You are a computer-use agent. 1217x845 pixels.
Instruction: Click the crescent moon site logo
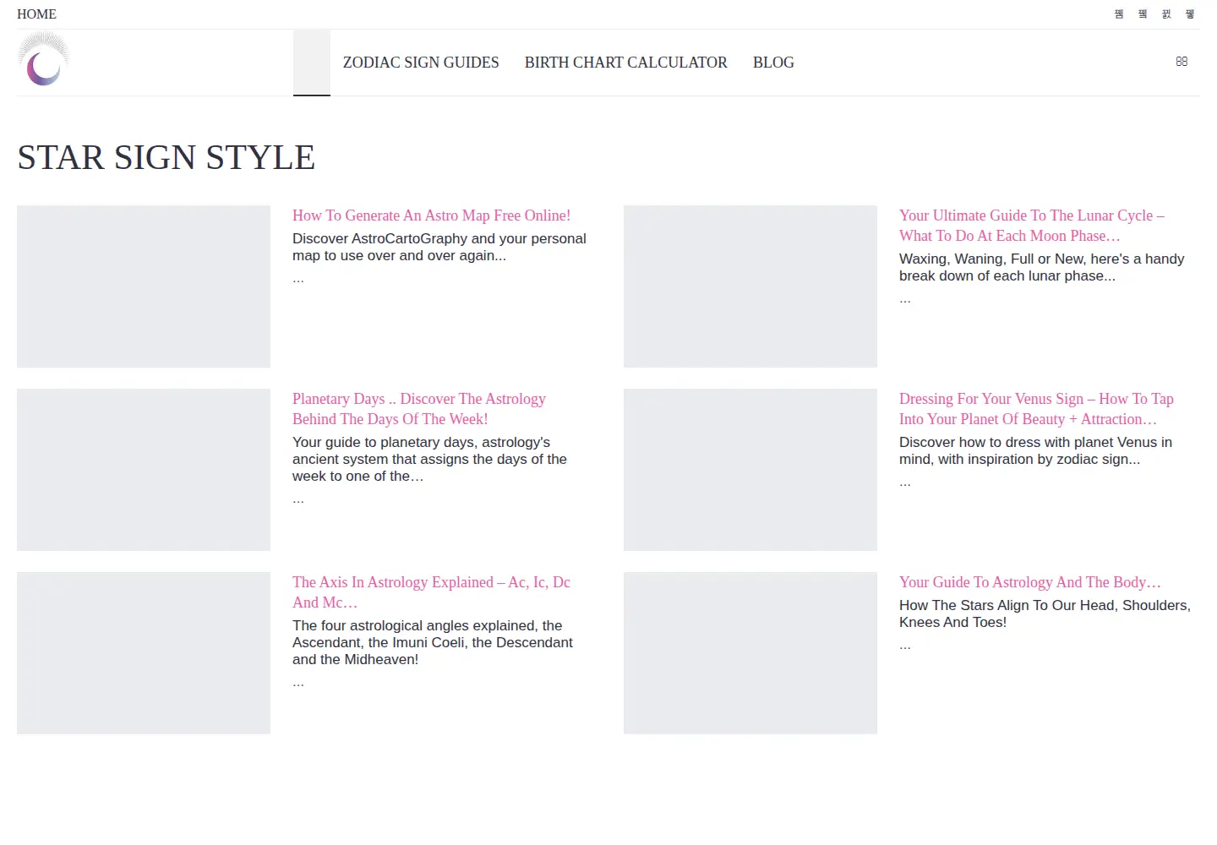(44, 59)
